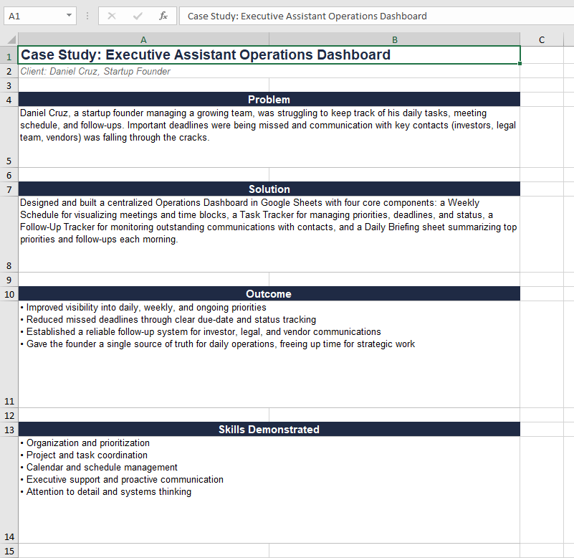Click the 'Problem' section header cell
The width and height of the screenshot is (574, 558).
269,99
